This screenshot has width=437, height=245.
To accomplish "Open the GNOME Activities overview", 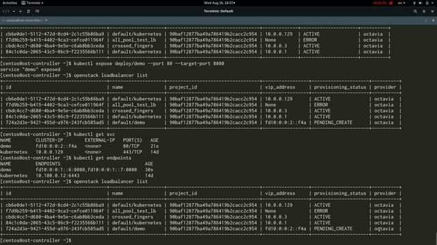I will click(10, 3).
